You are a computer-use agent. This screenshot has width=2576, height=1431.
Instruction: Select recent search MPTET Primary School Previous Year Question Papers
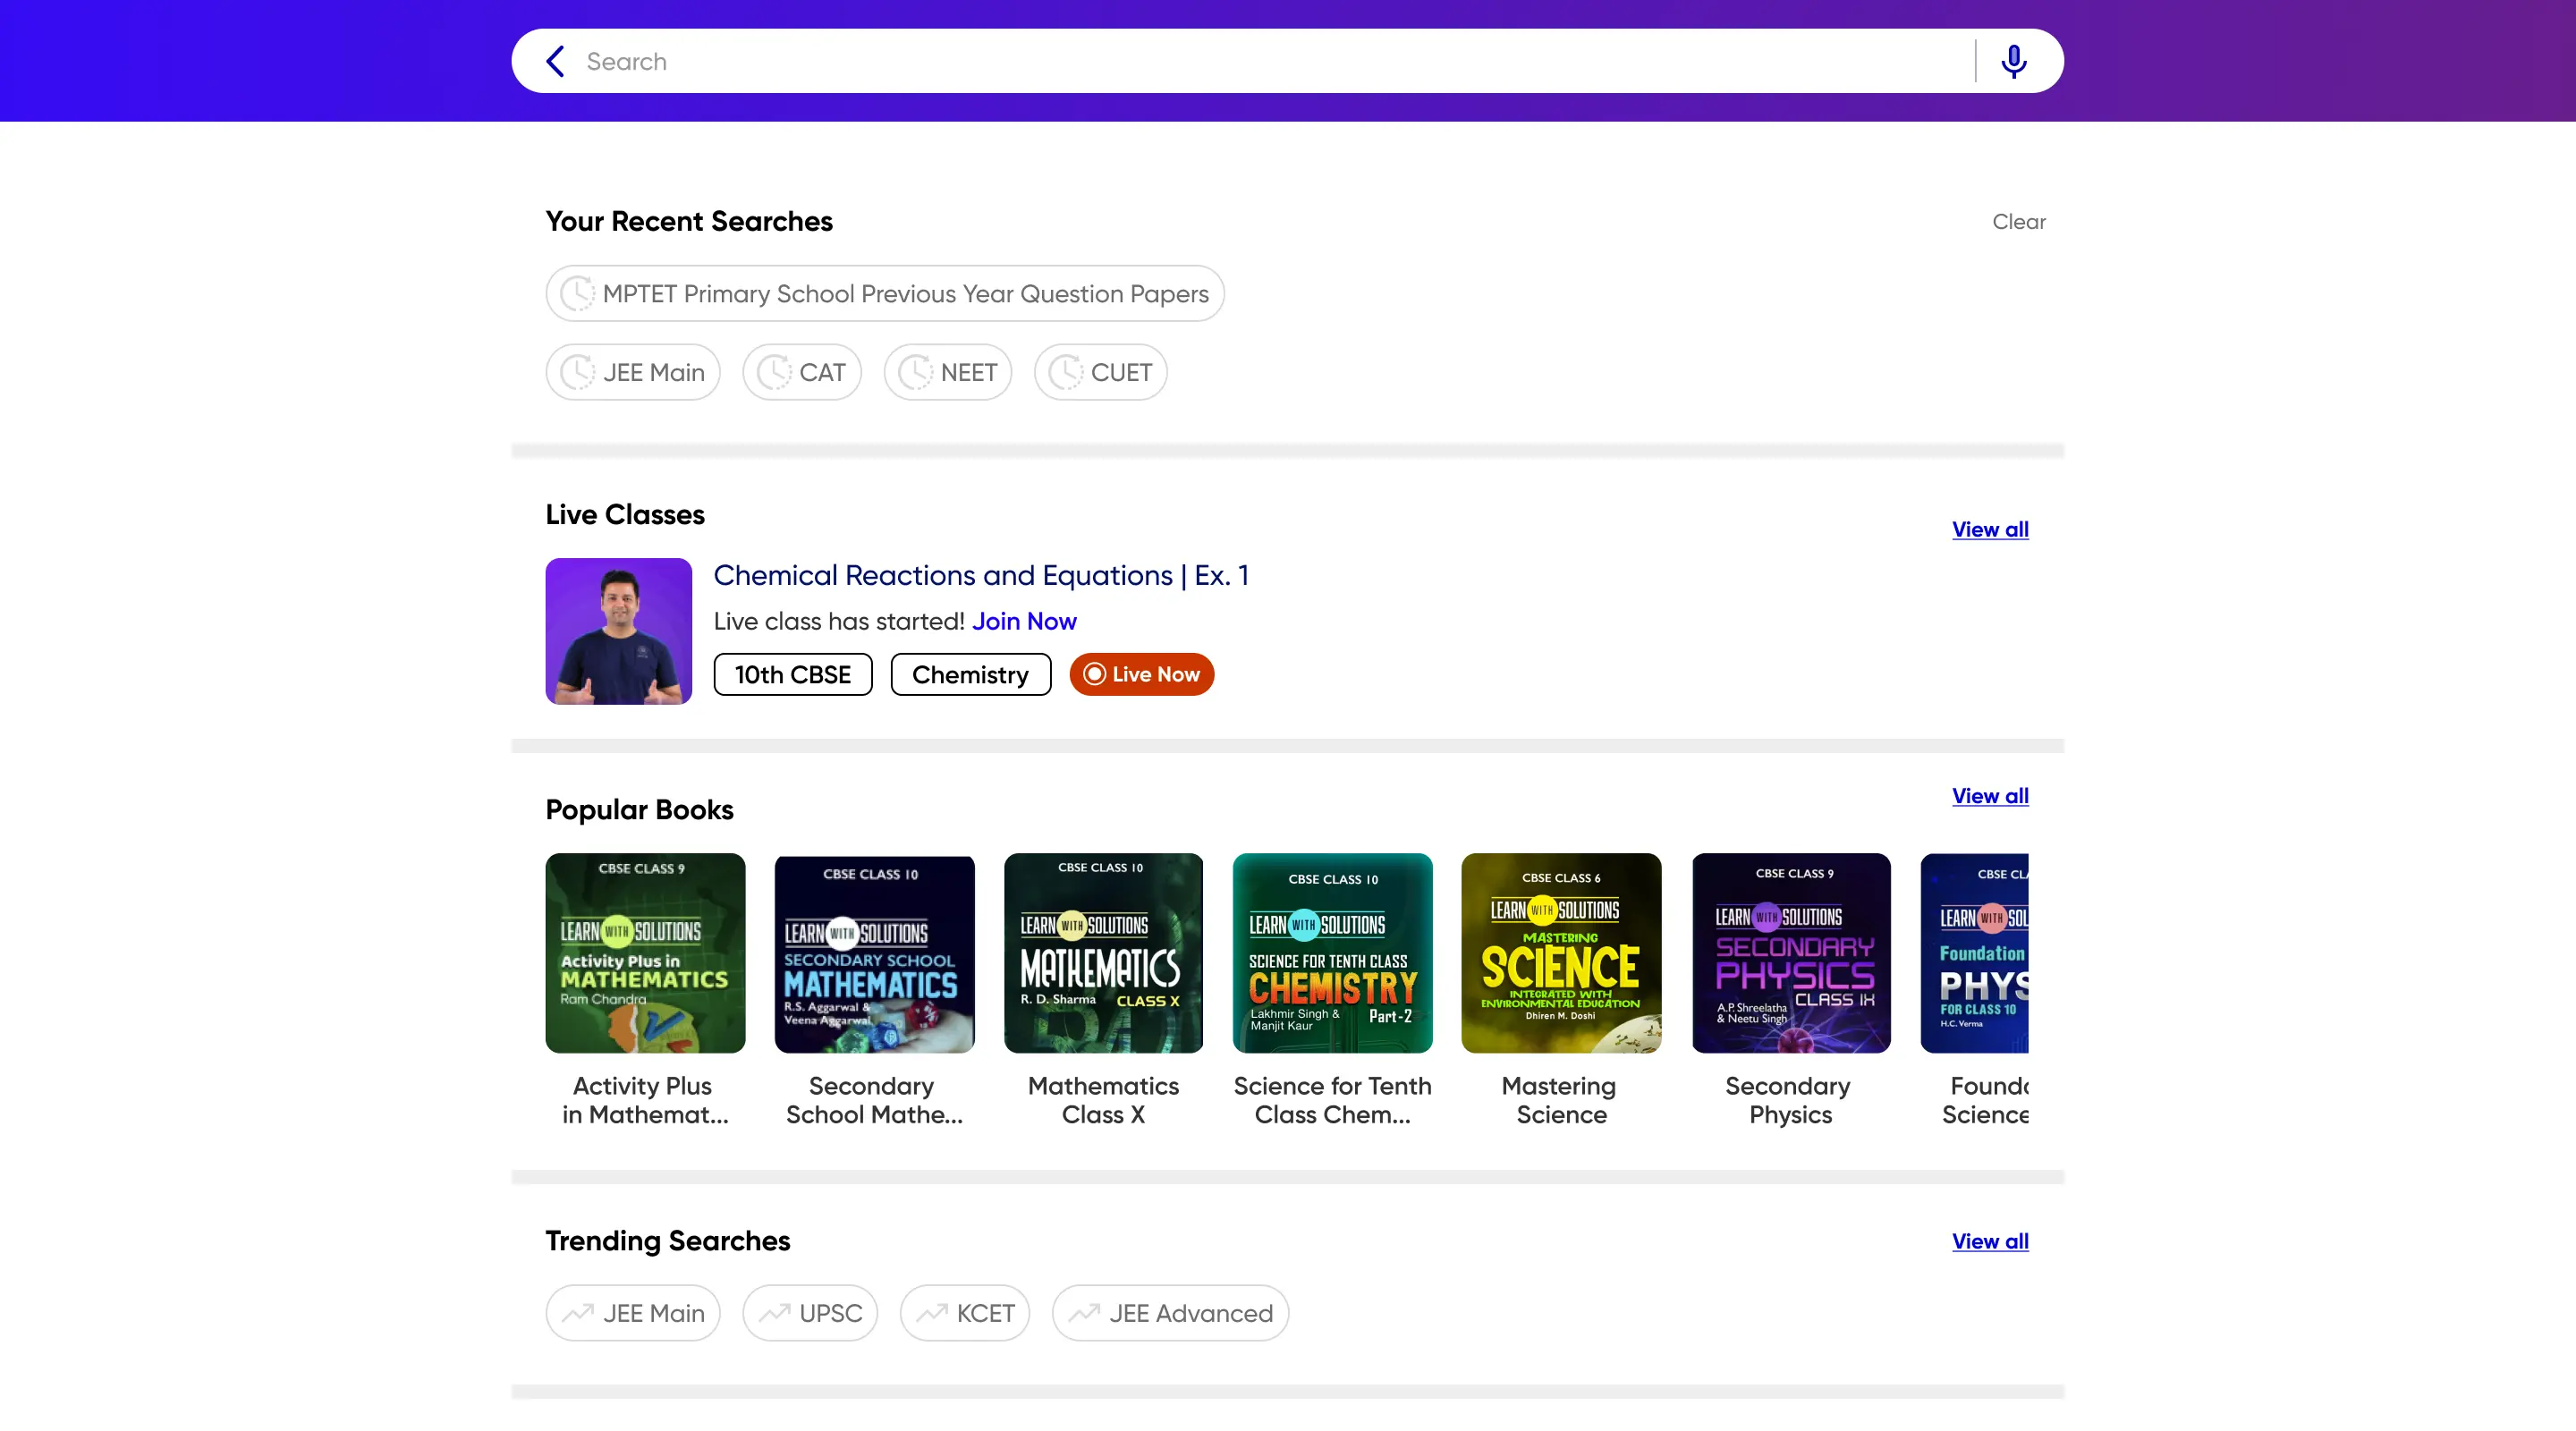pos(885,293)
